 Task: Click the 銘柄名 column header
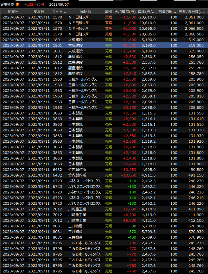(86, 12)
